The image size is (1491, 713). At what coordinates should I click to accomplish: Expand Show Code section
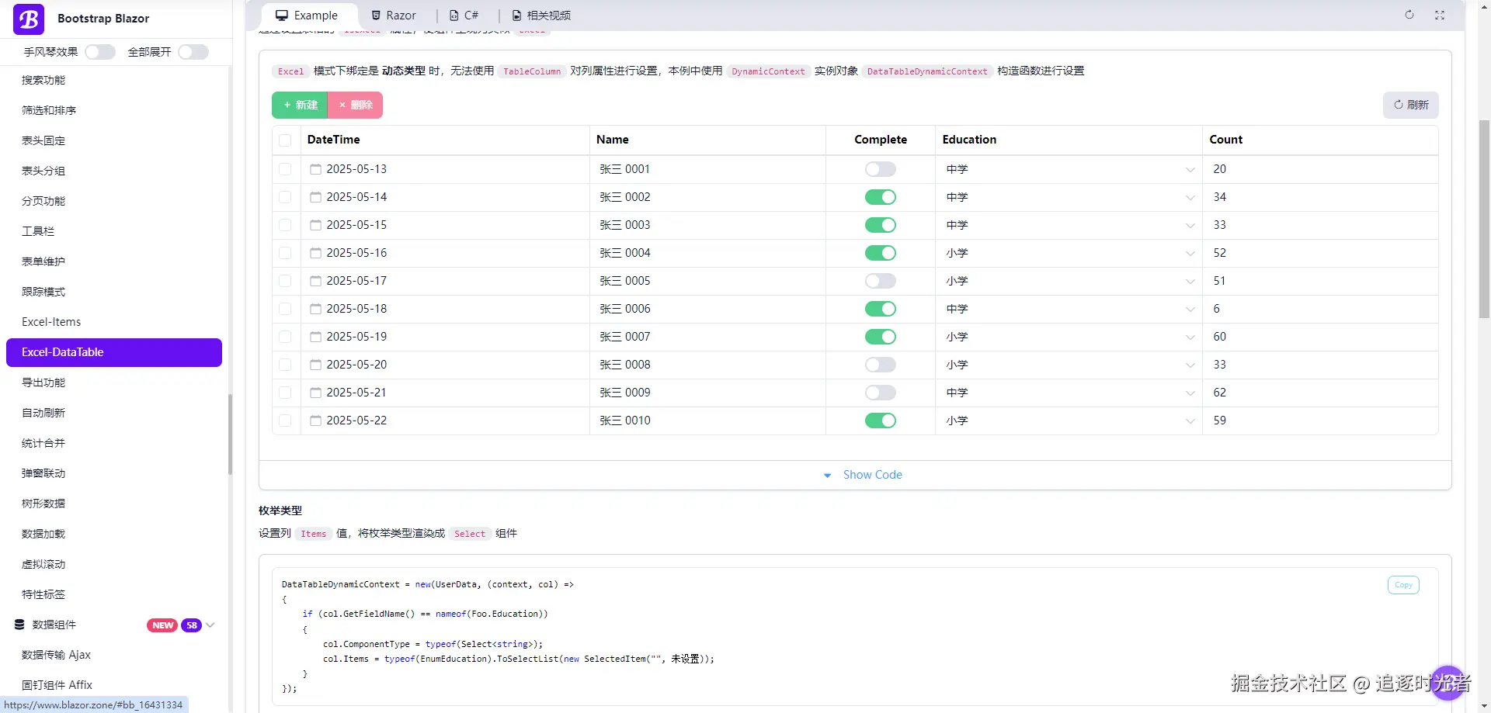[863, 475]
